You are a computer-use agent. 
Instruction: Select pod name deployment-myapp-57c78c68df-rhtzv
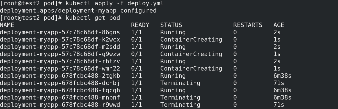coord(60,61)
